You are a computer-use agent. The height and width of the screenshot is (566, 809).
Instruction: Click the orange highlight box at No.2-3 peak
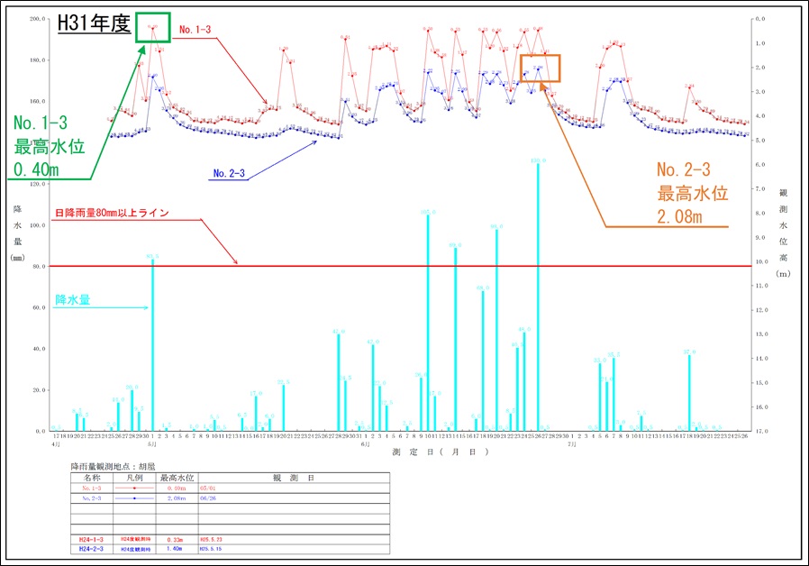(x=541, y=68)
